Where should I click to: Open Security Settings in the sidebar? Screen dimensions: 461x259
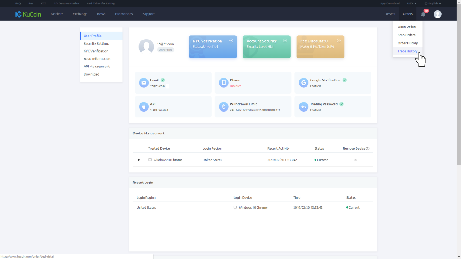click(x=96, y=43)
